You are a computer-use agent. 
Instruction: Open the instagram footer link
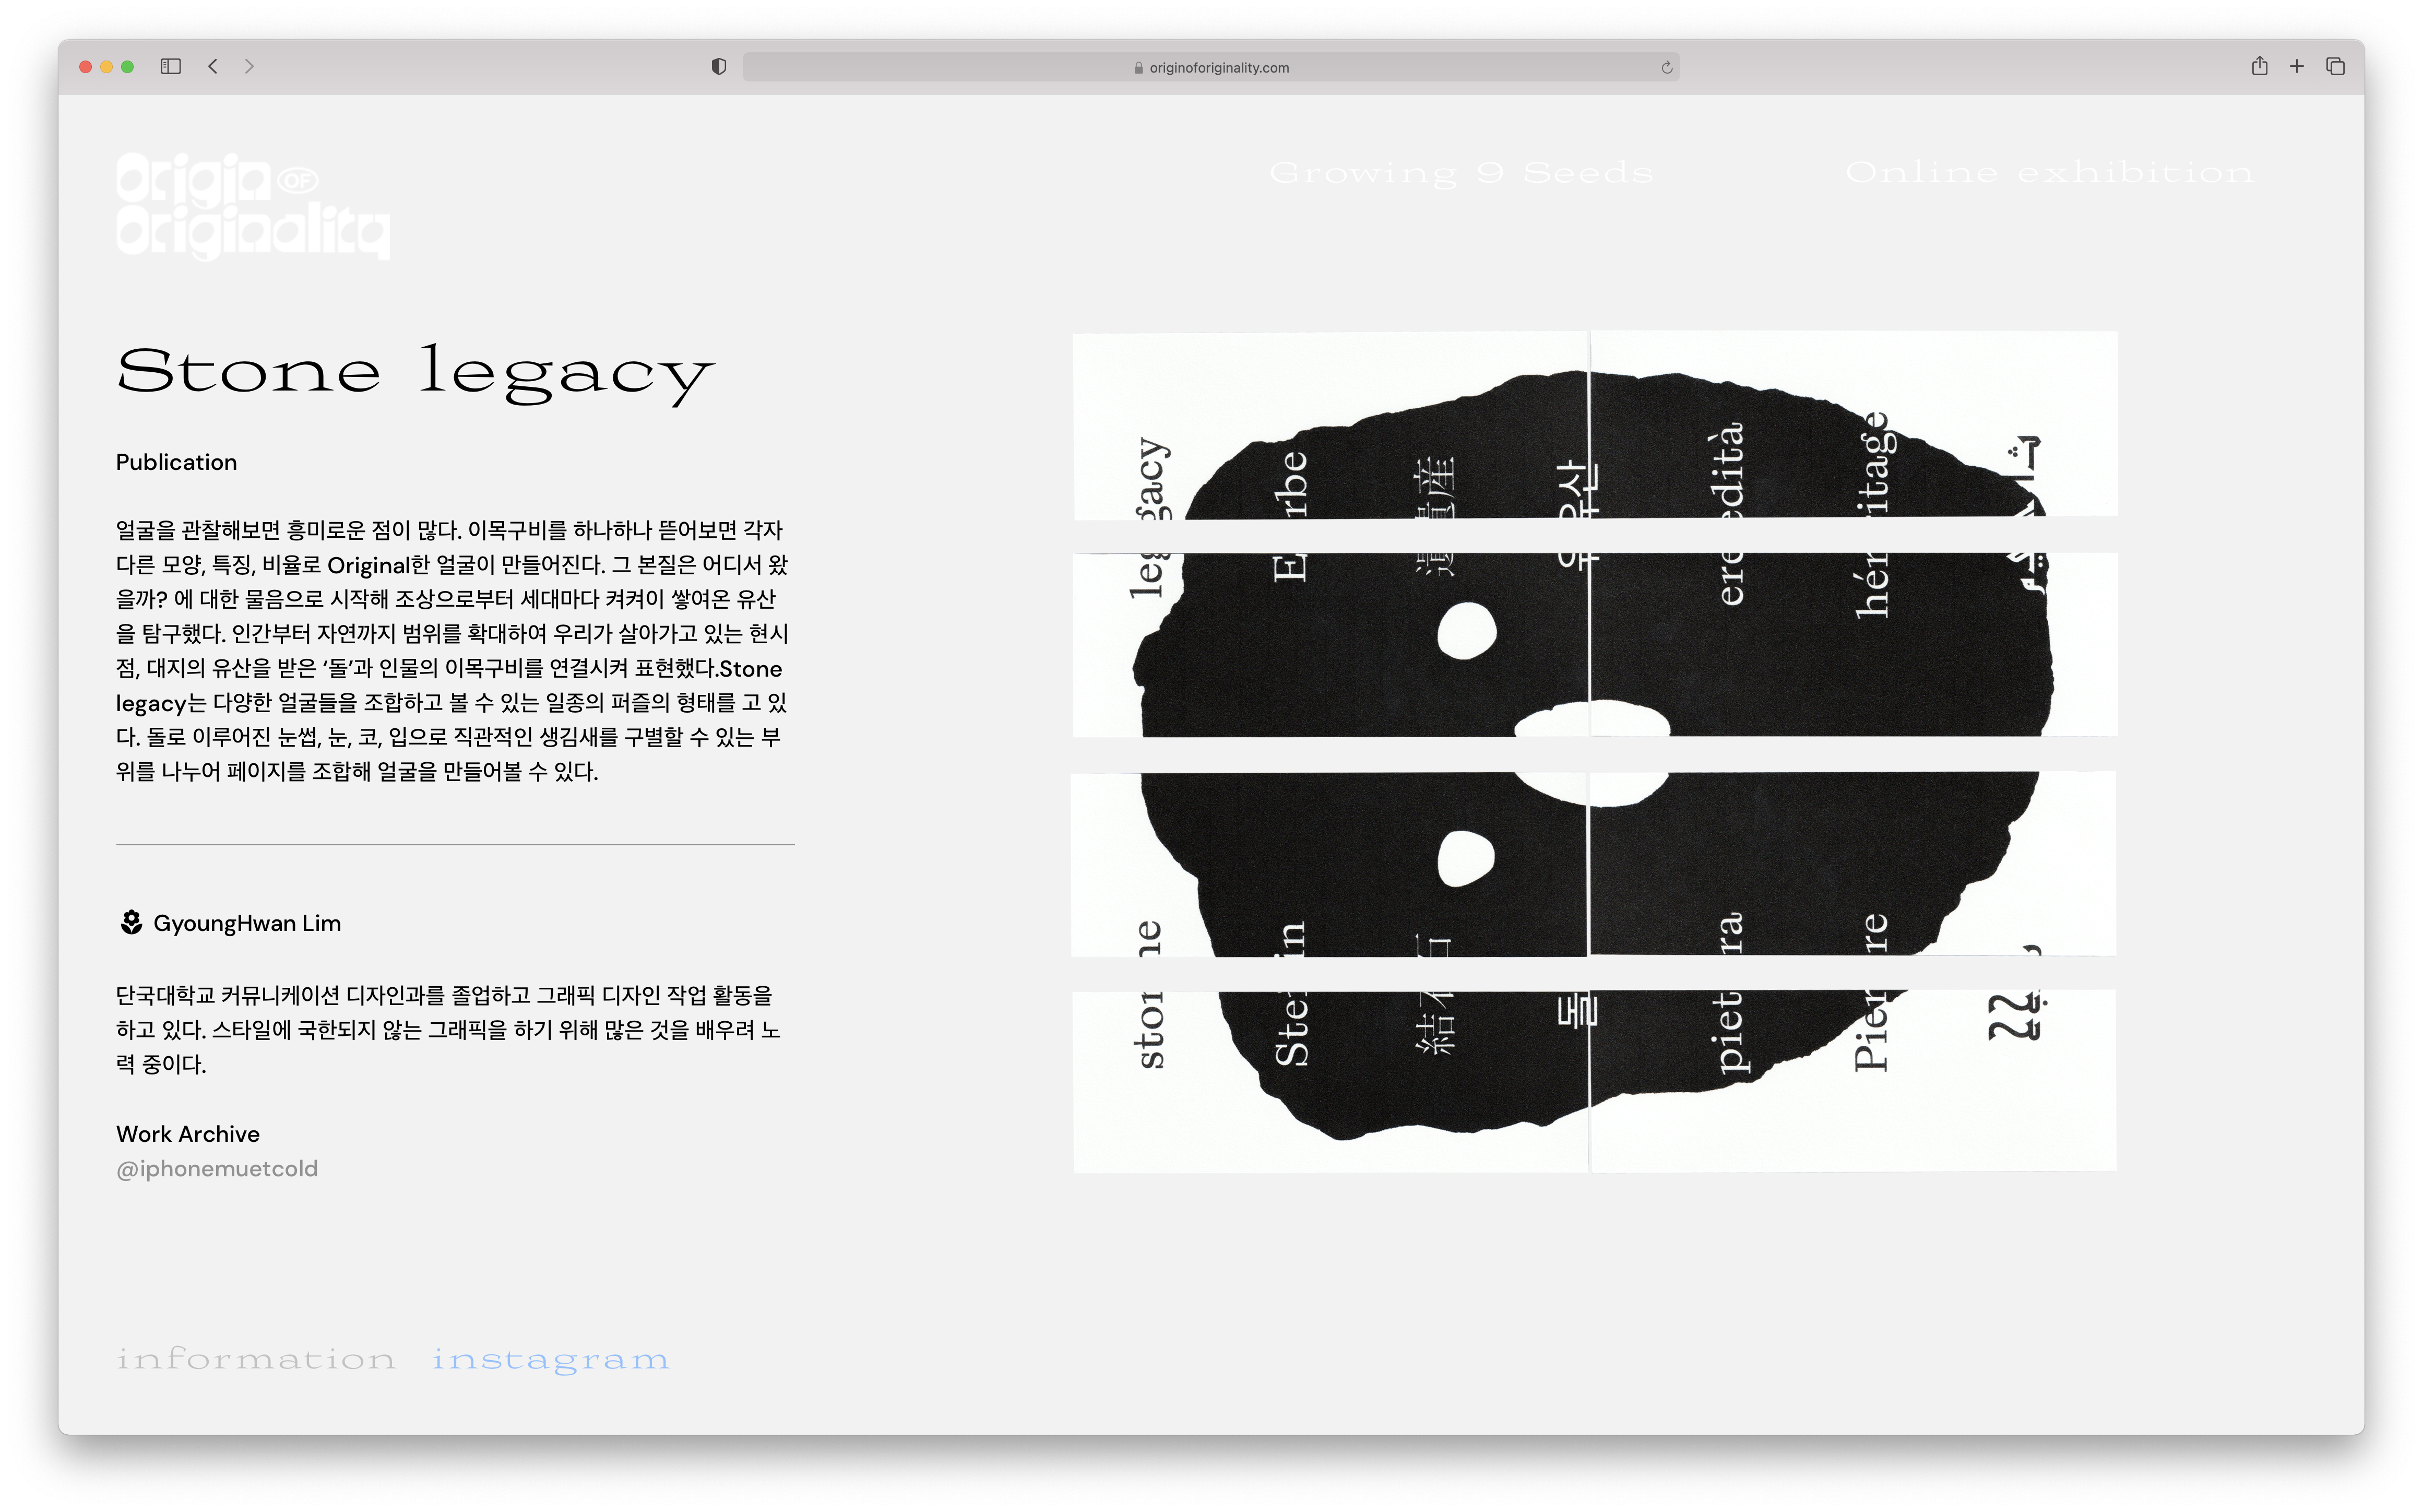tap(551, 1359)
